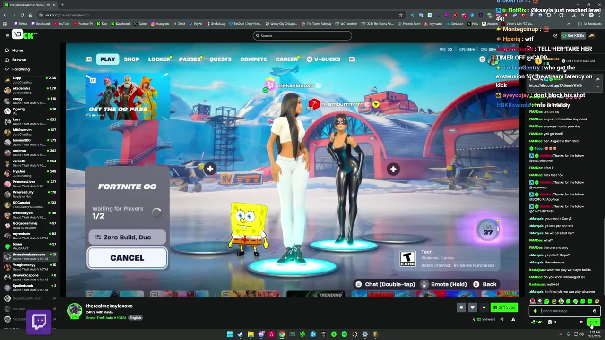The image size is (605, 340).
Task: Open the Capp channel in sidebar
Action: [30, 80]
